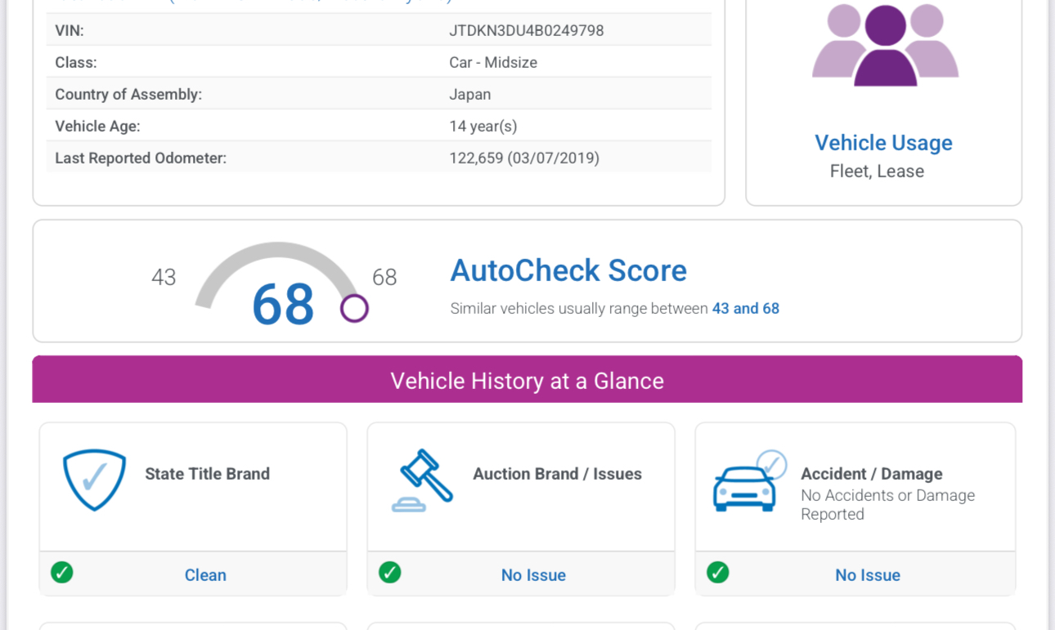
Task: Click green checkmark beside Clean status
Action: pos(62,573)
